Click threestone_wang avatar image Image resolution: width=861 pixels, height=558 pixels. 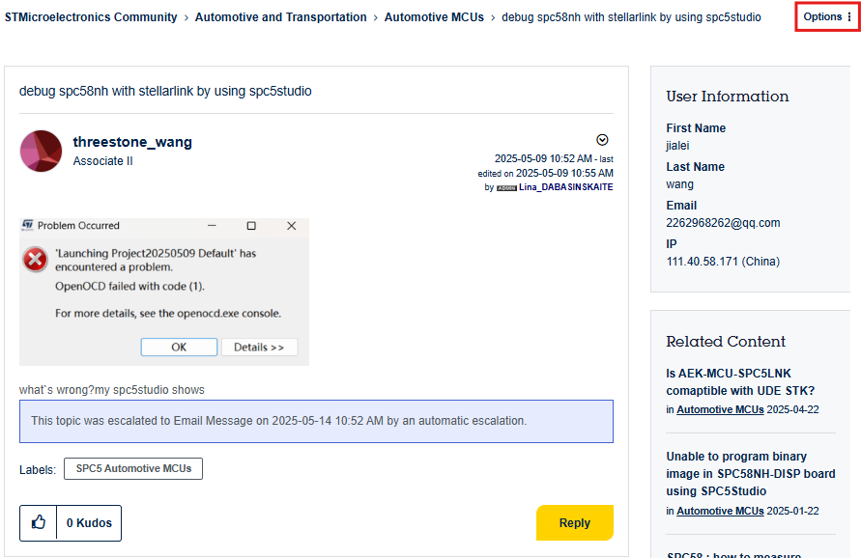click(x=41, y=151)
